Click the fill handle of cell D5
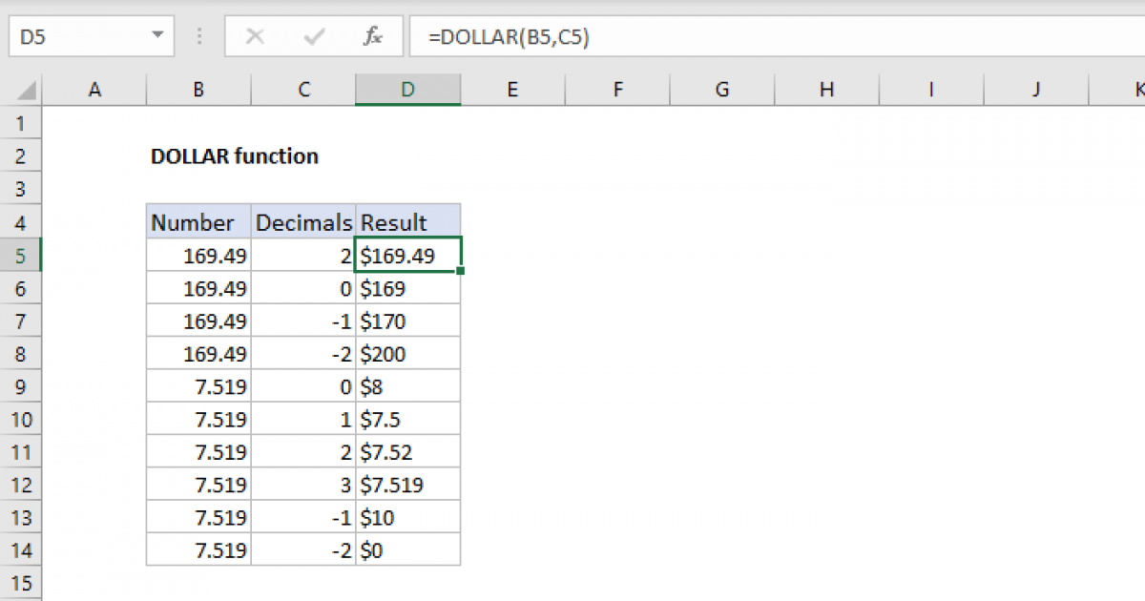The image size is (1145, 601). 461,271
